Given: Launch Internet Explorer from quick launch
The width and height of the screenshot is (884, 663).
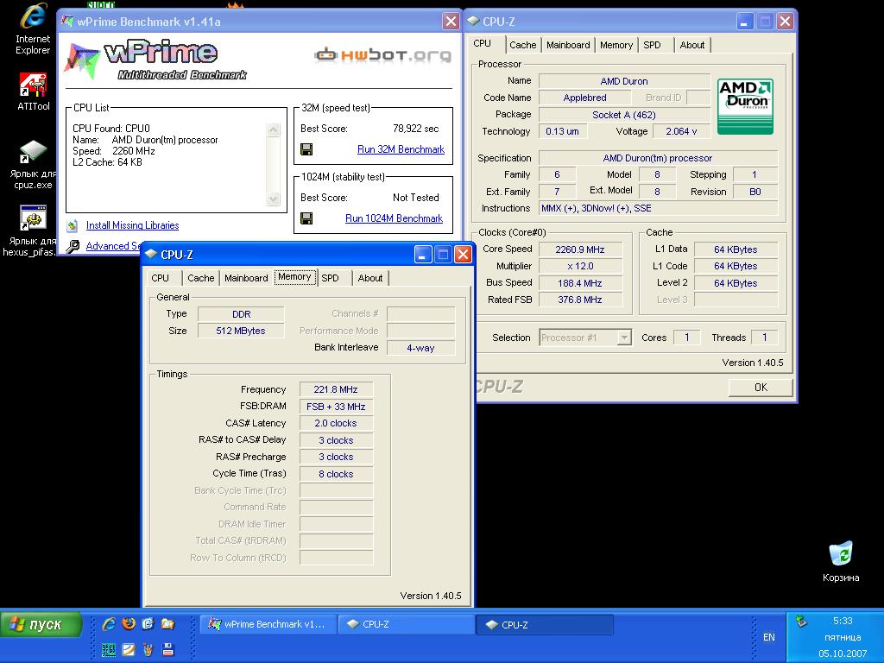Looking at the screenshot, I should [x=110, y=623].
